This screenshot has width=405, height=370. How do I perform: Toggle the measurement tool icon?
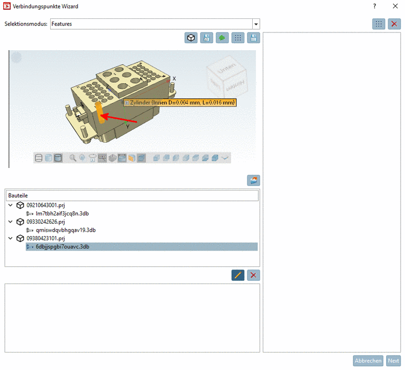[102, 158]
